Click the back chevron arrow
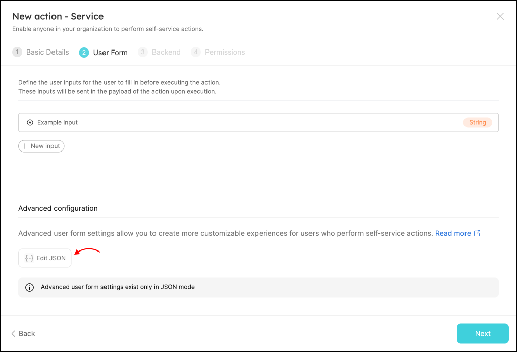 coord(13,333)
